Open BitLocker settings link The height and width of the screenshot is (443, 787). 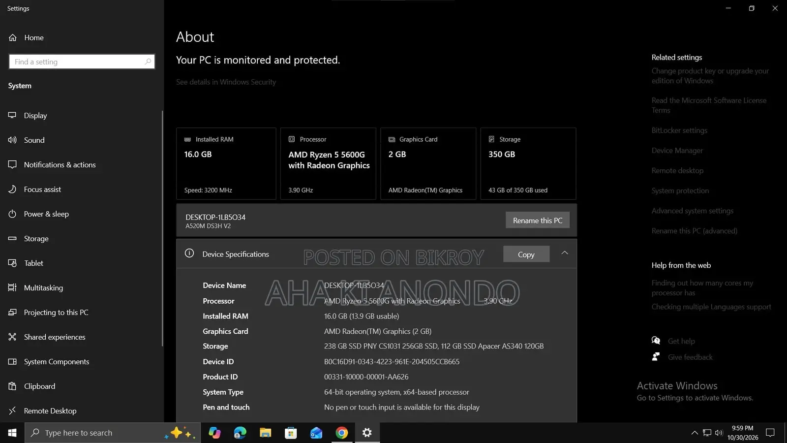coord(679,130)
